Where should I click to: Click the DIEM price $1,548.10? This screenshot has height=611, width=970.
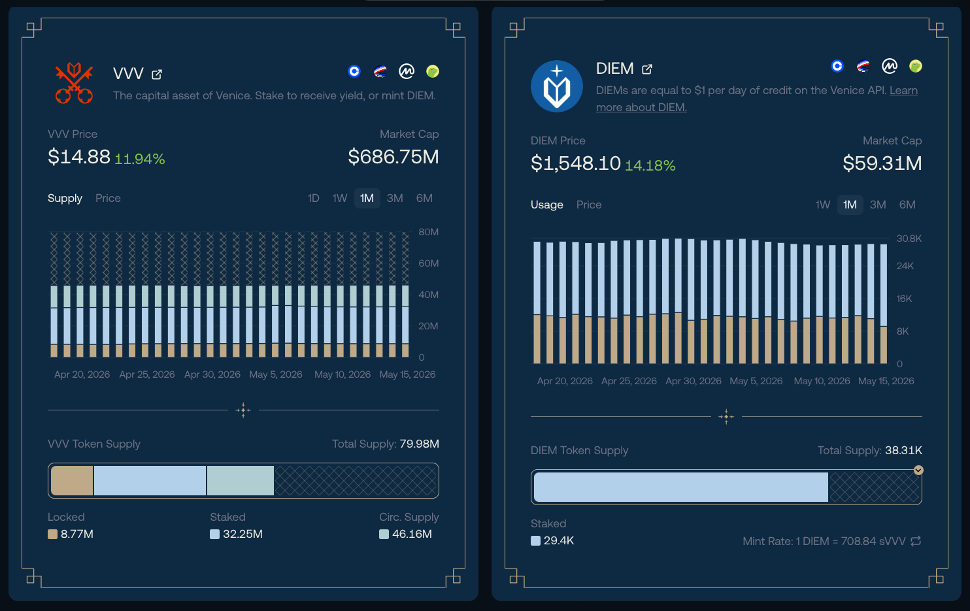(x=576, y=163)
